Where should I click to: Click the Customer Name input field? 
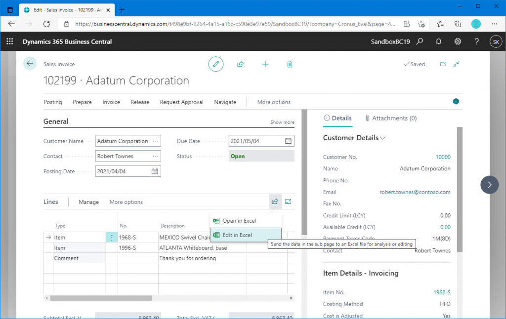(128, 141)
